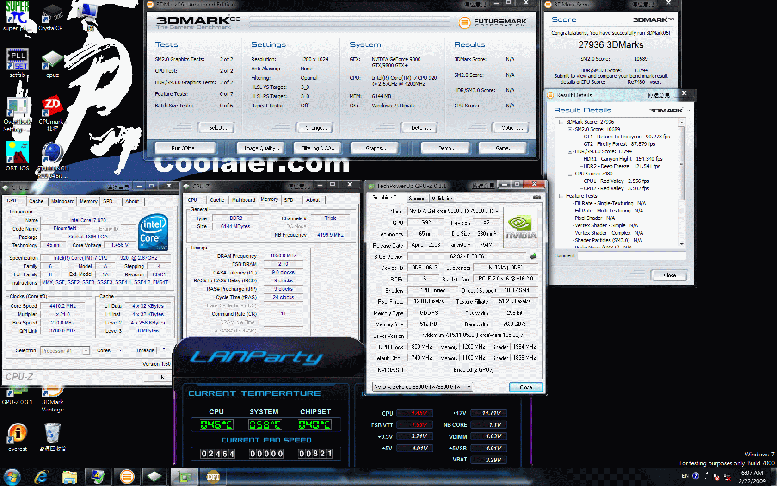Screen dimensions: 777x486
Task: Click Close in the GPU-Z window
Action: point(526,387)
